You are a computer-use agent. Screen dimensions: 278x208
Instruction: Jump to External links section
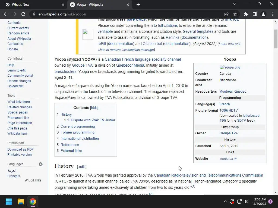click(x=71, y=151)
